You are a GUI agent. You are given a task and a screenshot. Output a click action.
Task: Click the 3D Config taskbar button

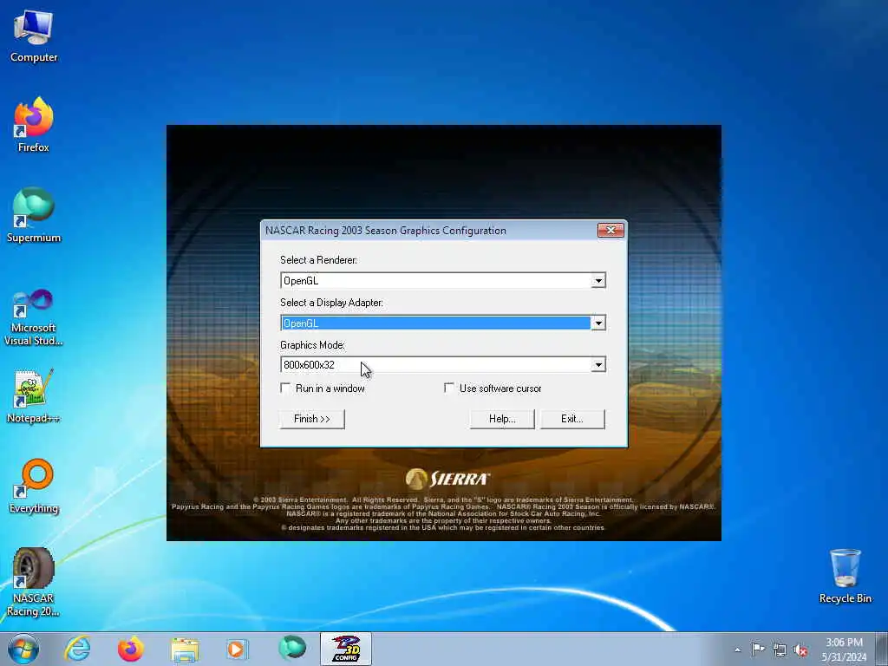click(345, 649)
